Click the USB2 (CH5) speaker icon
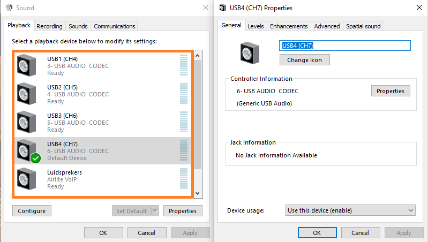This screenshot has width=428, height=242. [27, 94]
